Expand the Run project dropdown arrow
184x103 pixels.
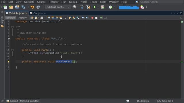click(x=98, y=7)
